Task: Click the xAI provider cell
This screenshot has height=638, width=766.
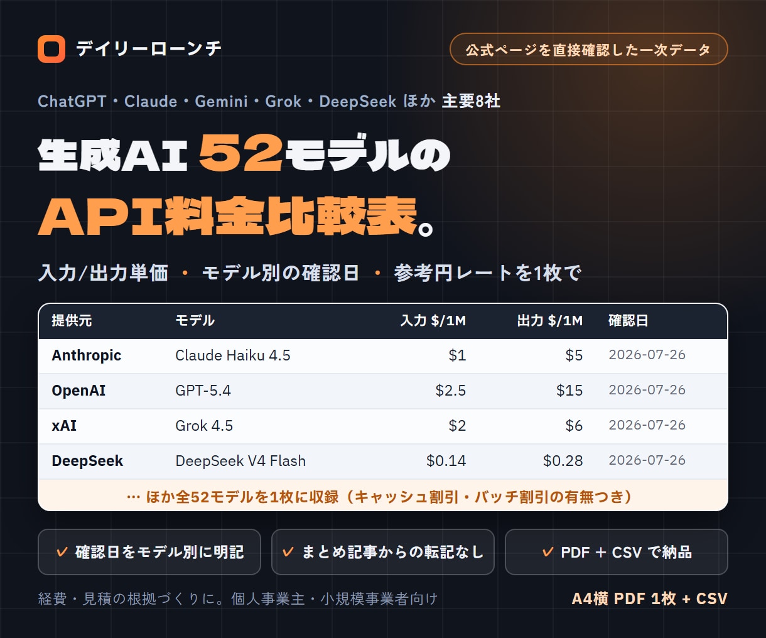Action: click(64, 426)
